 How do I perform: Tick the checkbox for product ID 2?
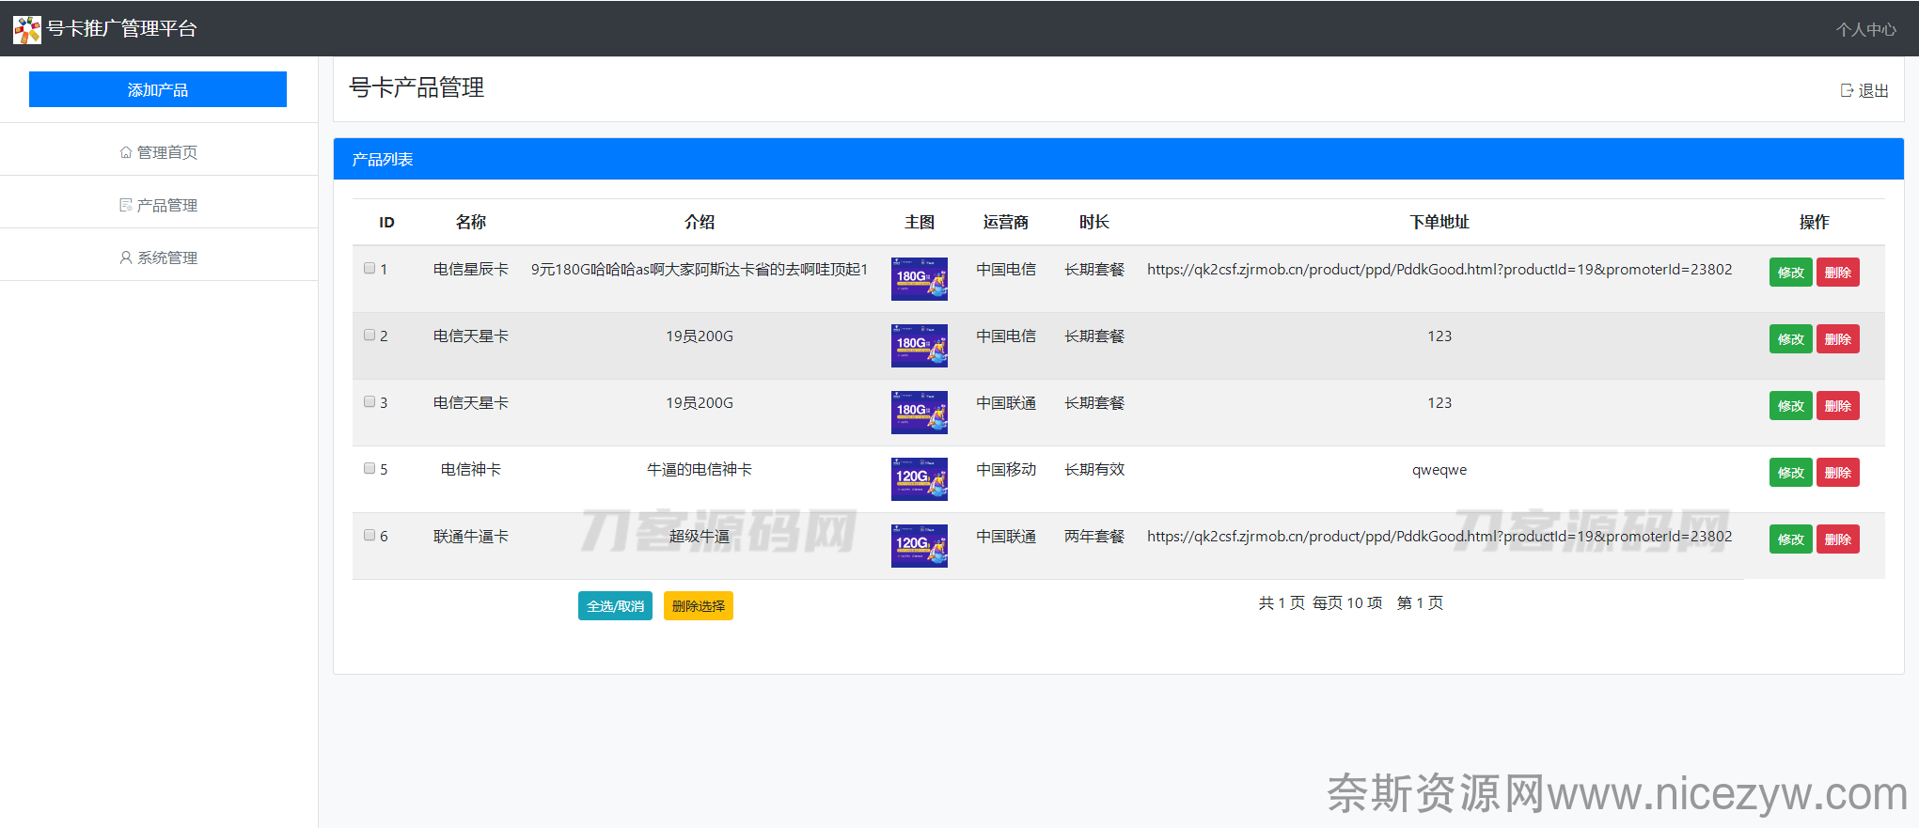pos(370,335)
